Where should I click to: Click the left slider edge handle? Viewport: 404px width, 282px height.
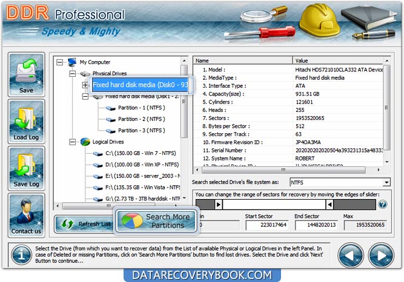[219, 205]
